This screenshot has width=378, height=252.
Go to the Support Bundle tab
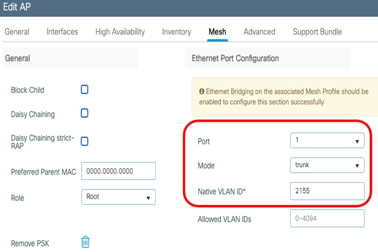(317, 32)
